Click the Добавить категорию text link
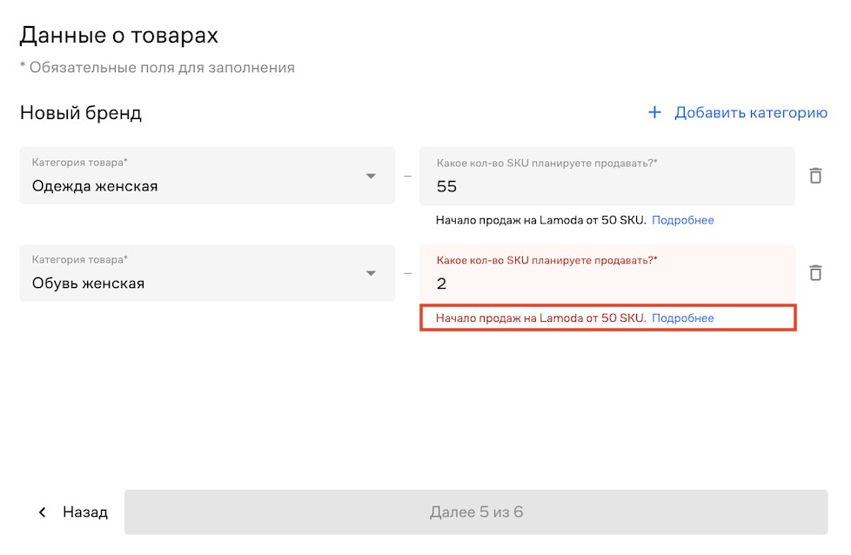The width and height of the screenshot is (851, 555). [750, 113]
